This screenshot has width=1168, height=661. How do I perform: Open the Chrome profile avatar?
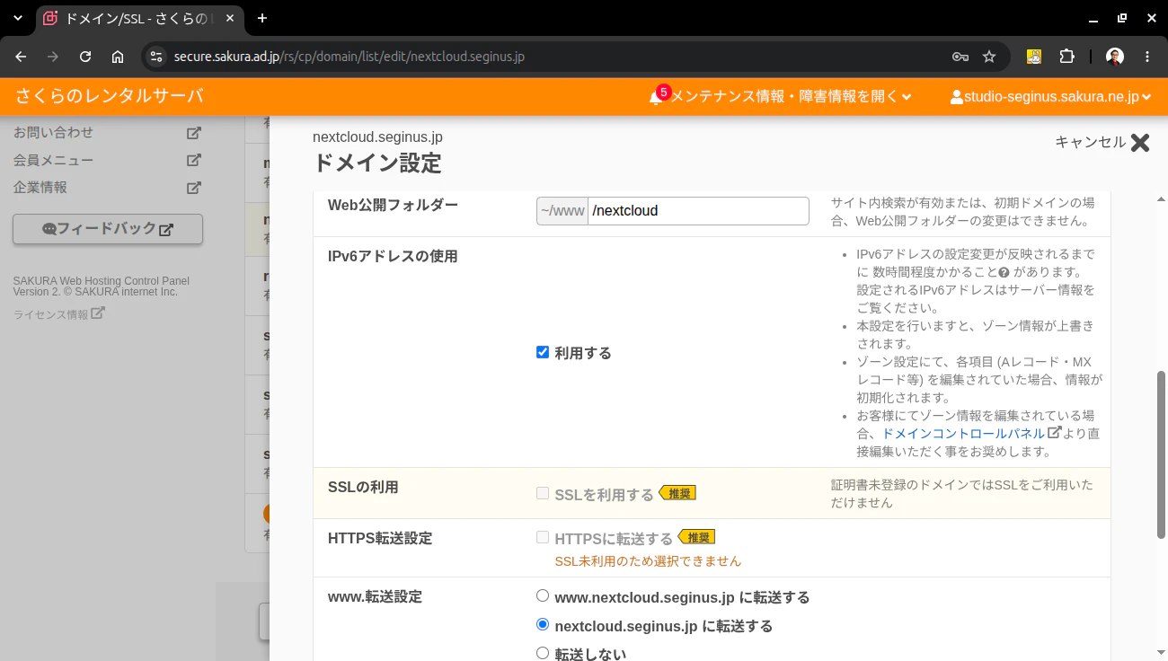click(1115, 57)
